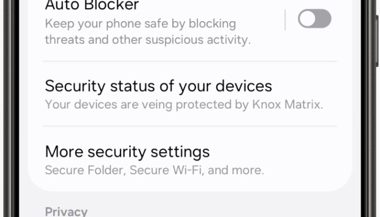Toggle the Auto Blocker switch on
This screenshot has width=380, height=217.
point(314,20)
